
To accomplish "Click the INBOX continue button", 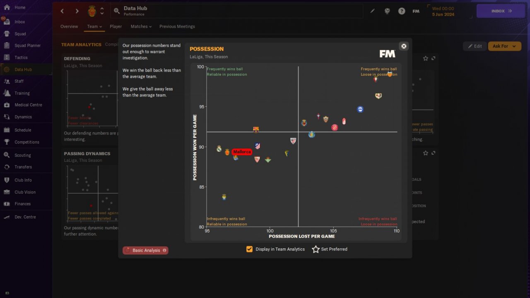I will point(501,11).
